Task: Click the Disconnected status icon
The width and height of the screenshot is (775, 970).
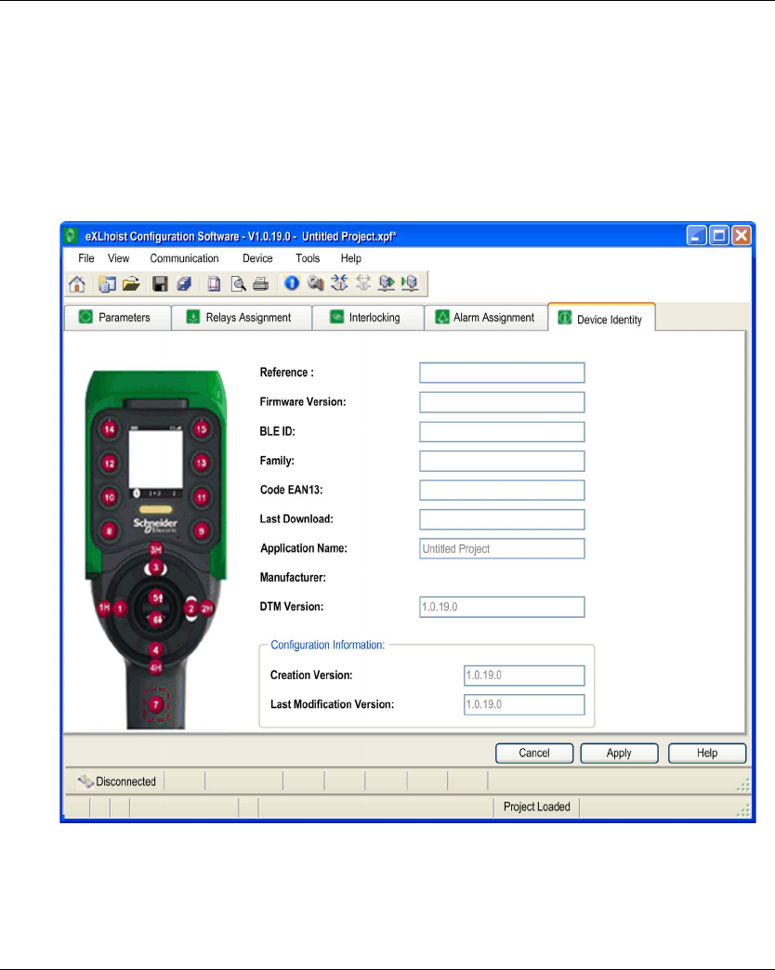Action: tap(85, 781)
